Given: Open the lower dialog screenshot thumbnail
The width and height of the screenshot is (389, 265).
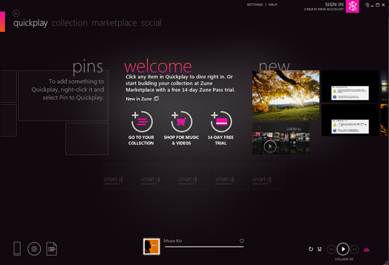Looking at the screenshot, I should (x=350, y=120).
